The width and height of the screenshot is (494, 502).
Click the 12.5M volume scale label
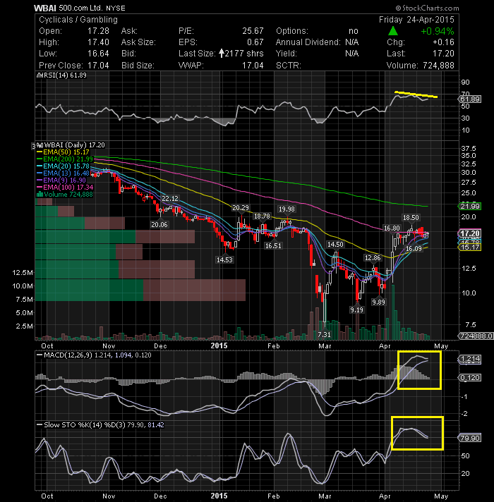coord(23,272)
